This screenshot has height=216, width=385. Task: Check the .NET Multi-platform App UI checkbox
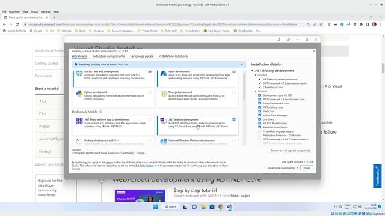click(x=150, y=119)
